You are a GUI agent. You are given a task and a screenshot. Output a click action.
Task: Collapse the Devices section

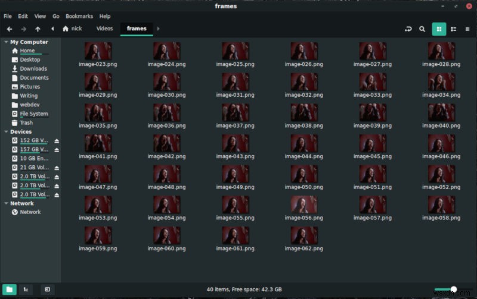(x=6, y=131)
